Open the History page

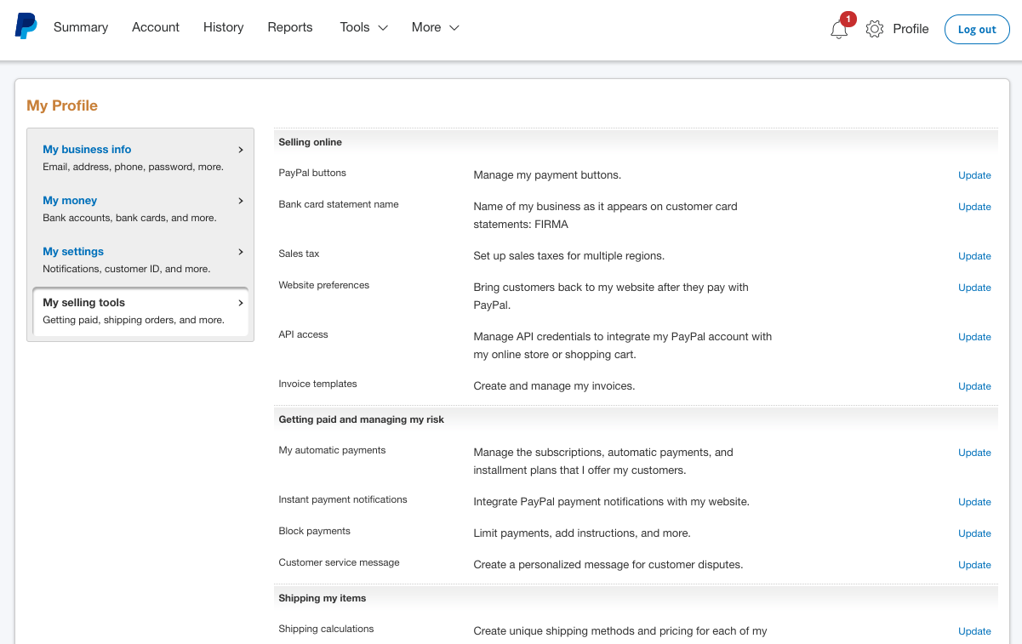click(x=224, y=27)
